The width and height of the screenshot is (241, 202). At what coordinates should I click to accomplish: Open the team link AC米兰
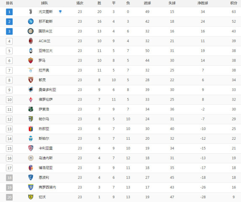(x=44, y=41)
